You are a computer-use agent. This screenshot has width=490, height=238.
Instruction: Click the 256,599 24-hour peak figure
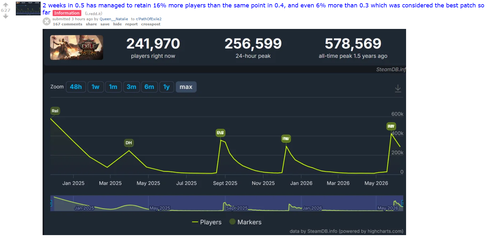click(253, 44)
